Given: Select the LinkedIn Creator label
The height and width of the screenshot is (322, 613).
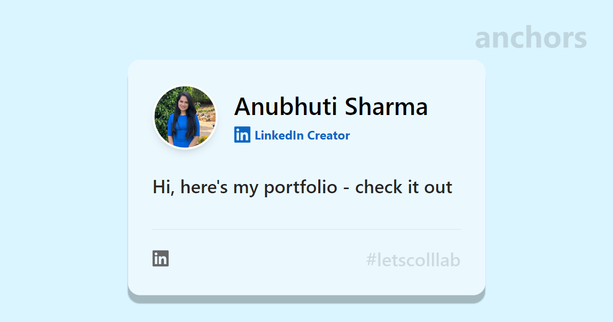Looking at the screenshot, I should [292, 135].
